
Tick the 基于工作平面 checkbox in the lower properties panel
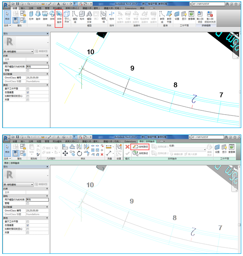28,222
